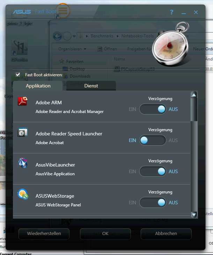Viewport: 213px width, 255px height.
Task: Click Explorer back navigation arrow behind dialog
Action: pos(57,36)
